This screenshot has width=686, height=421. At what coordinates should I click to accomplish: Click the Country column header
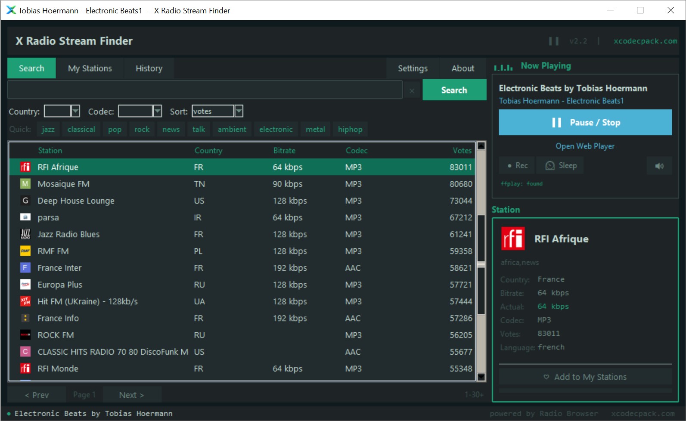(208, 150)
